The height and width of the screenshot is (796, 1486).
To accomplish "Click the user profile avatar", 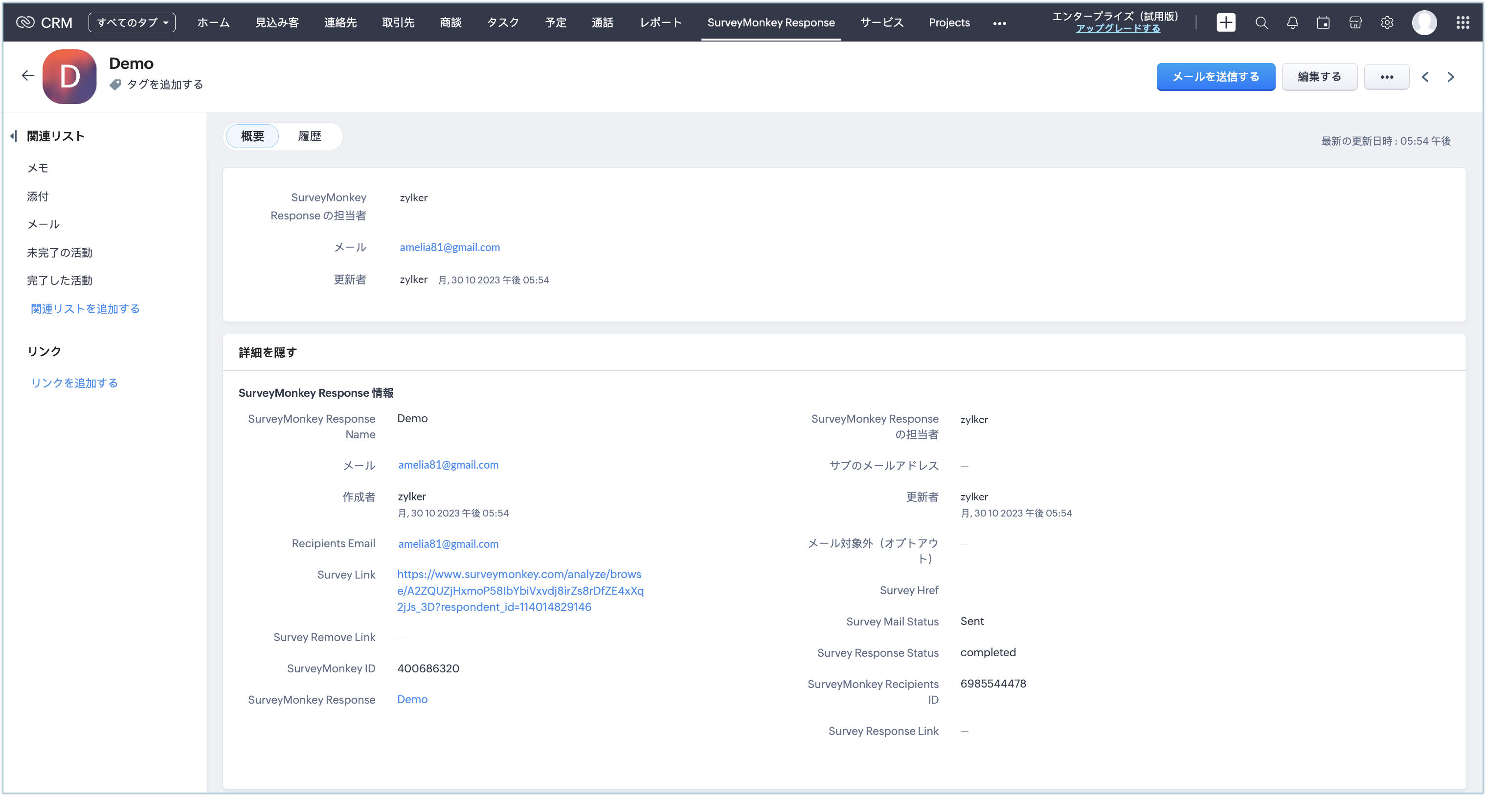I will coord(1424,22).
